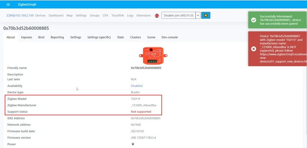
Task: Select the About tab
Action: click(11, 37)
